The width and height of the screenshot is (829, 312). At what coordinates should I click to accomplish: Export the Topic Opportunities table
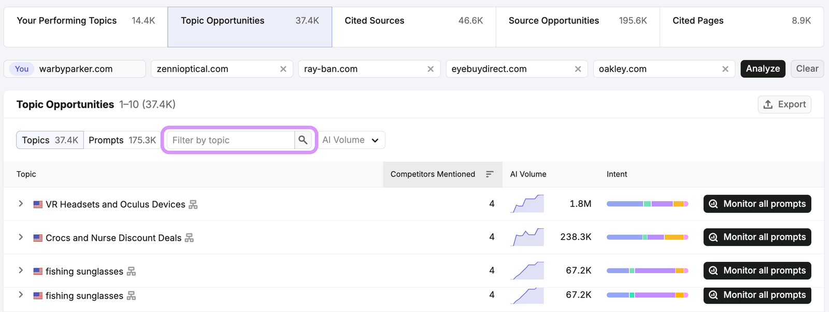784,105
